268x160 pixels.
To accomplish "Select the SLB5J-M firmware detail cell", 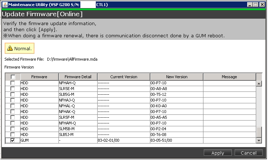I will (78, 135).
